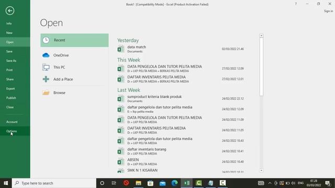Open DATA PENGELOLA DAN TUTOR dated 24/02/2022 11.09
The image size is (335, 188).
tap(181, 120)
